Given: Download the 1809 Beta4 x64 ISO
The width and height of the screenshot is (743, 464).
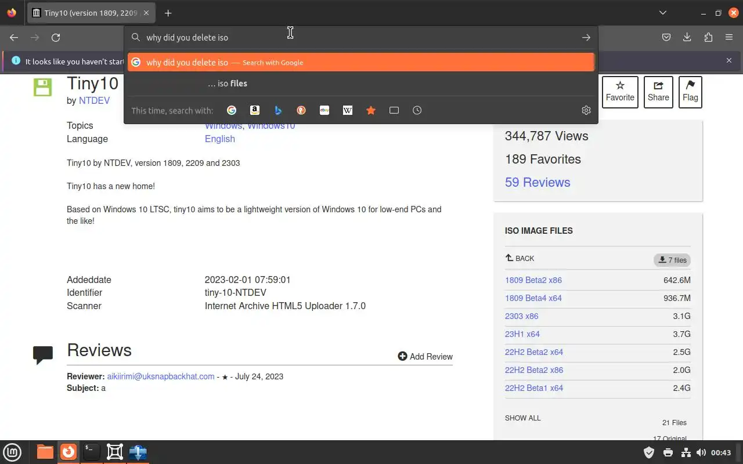Looking at the screenshot, I should coord(533,298).
